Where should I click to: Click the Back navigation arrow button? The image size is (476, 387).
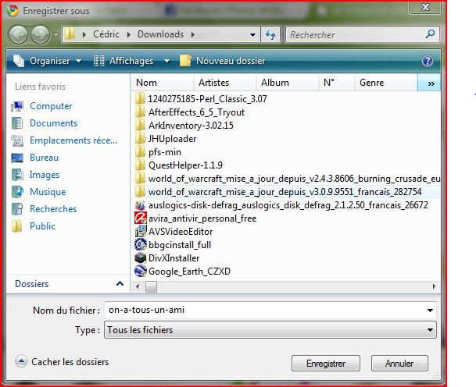pyautogui.click(x=18, y=34)
